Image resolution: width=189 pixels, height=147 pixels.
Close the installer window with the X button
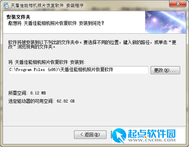point(178,4)
